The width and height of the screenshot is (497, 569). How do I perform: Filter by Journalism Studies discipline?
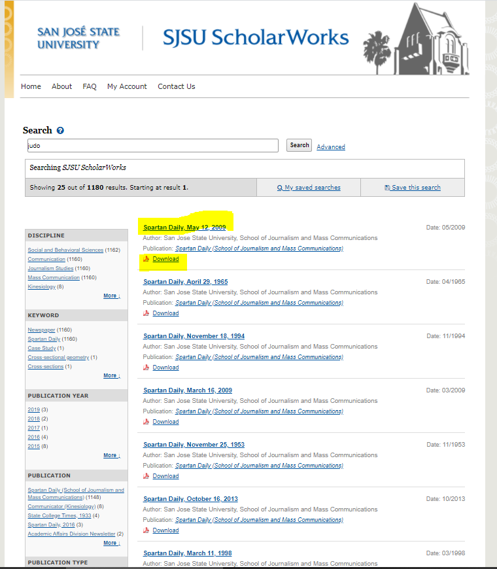point(50,268)
